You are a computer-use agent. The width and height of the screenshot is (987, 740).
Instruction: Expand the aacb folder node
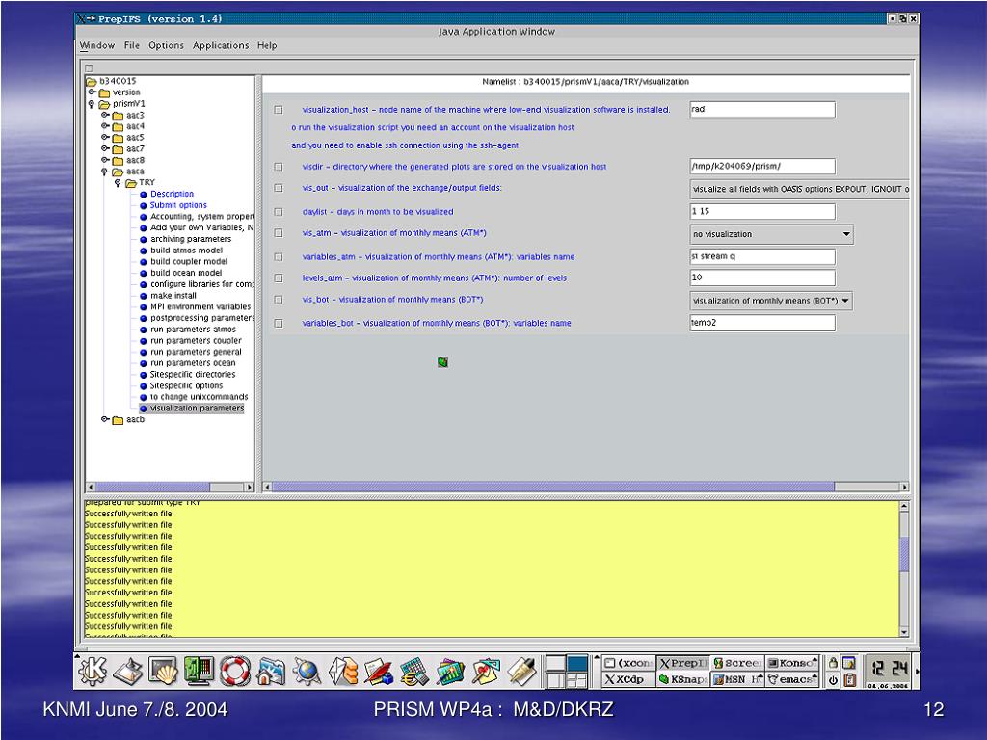click(x=105, y=419)
